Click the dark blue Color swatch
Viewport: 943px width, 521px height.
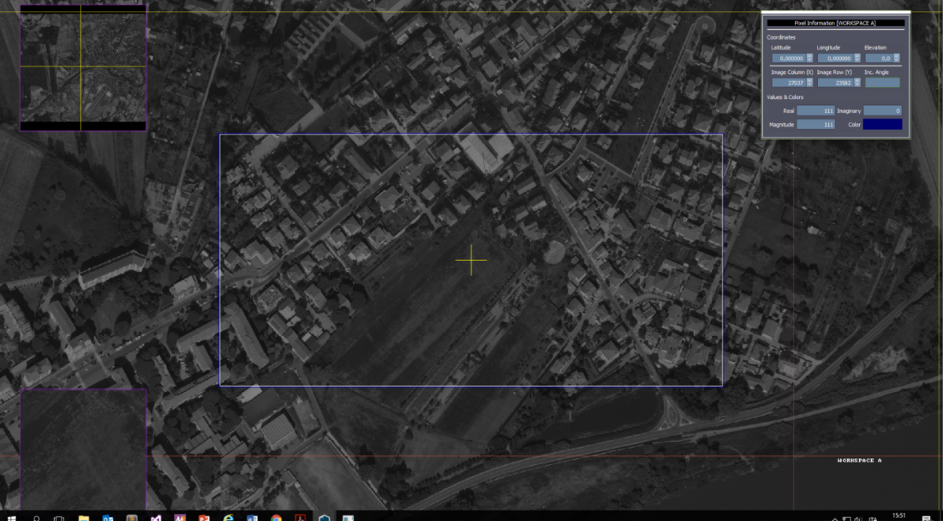point(882,124)
